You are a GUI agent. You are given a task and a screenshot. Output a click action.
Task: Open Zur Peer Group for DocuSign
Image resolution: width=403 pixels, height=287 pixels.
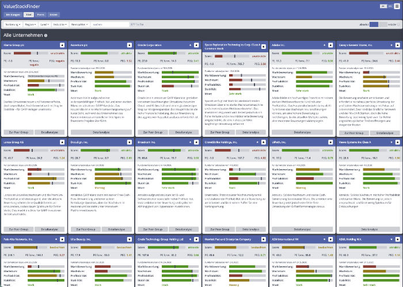pyautogui.click(x=86, y=229)
